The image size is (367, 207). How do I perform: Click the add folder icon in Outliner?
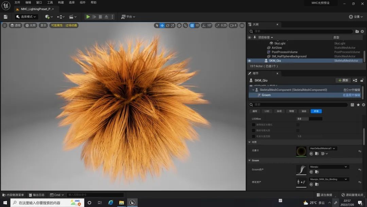click(357, 31)
